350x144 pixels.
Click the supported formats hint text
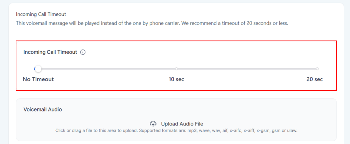pos(176,130)
